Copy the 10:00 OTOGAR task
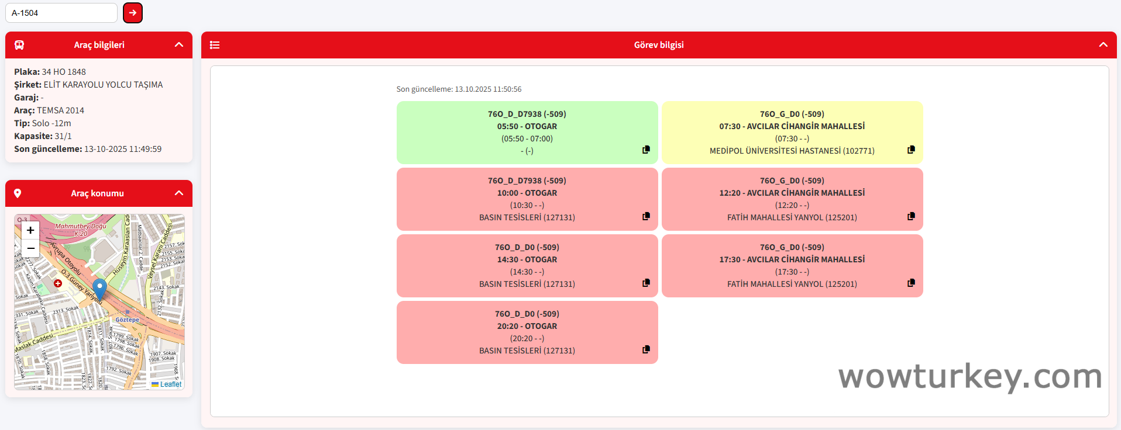This screenshot has height=430, width=1121. pos(646,216)
